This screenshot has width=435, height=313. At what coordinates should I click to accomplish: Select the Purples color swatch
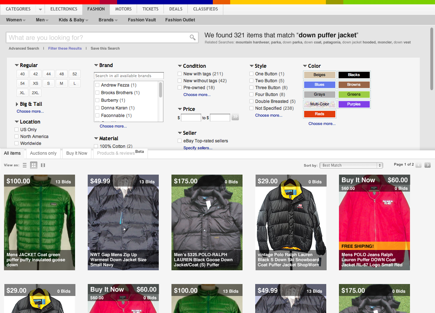(354, 104)
